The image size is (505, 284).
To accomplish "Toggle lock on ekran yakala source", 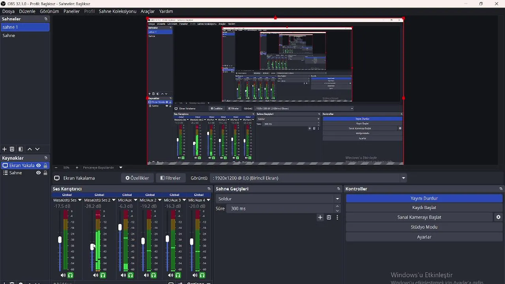I will click(45, 166).
